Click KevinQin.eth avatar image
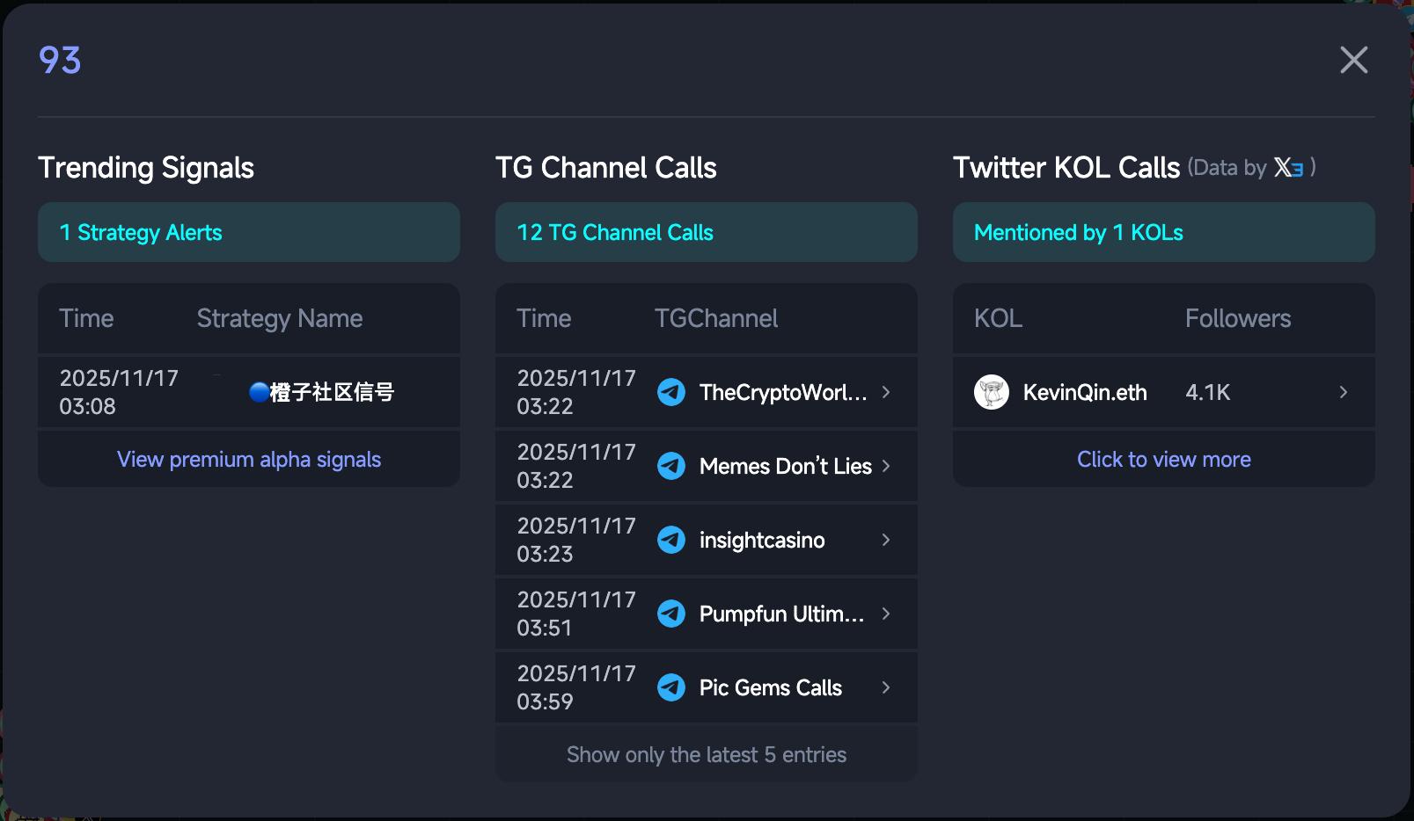1414x821 pixels. tap(992, 392)
